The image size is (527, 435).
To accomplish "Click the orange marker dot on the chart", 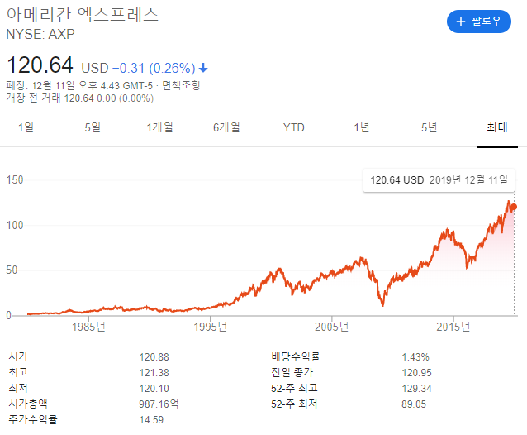I will (x=514, y=207).
